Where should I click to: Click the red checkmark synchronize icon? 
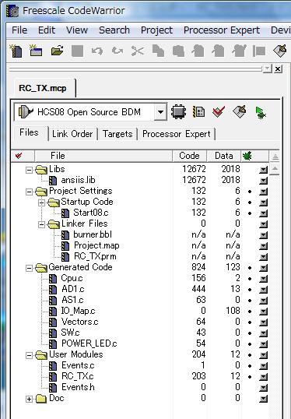pos(219,111)
